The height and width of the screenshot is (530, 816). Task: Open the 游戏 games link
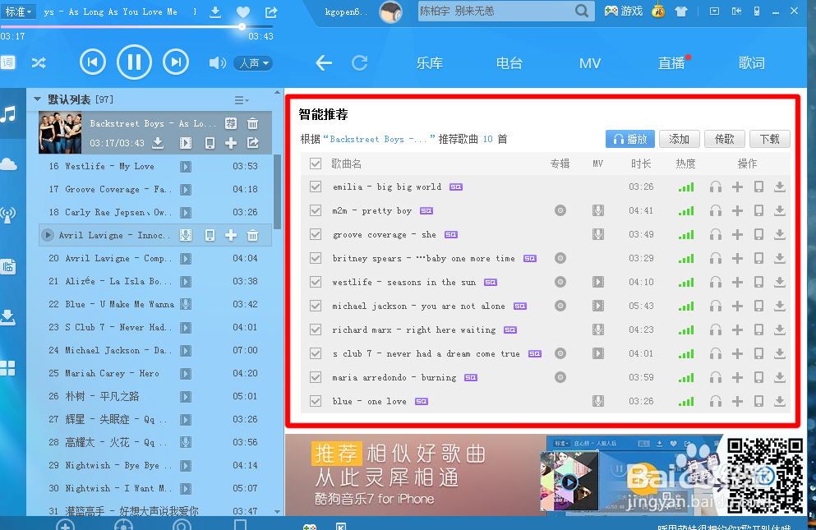624,11
